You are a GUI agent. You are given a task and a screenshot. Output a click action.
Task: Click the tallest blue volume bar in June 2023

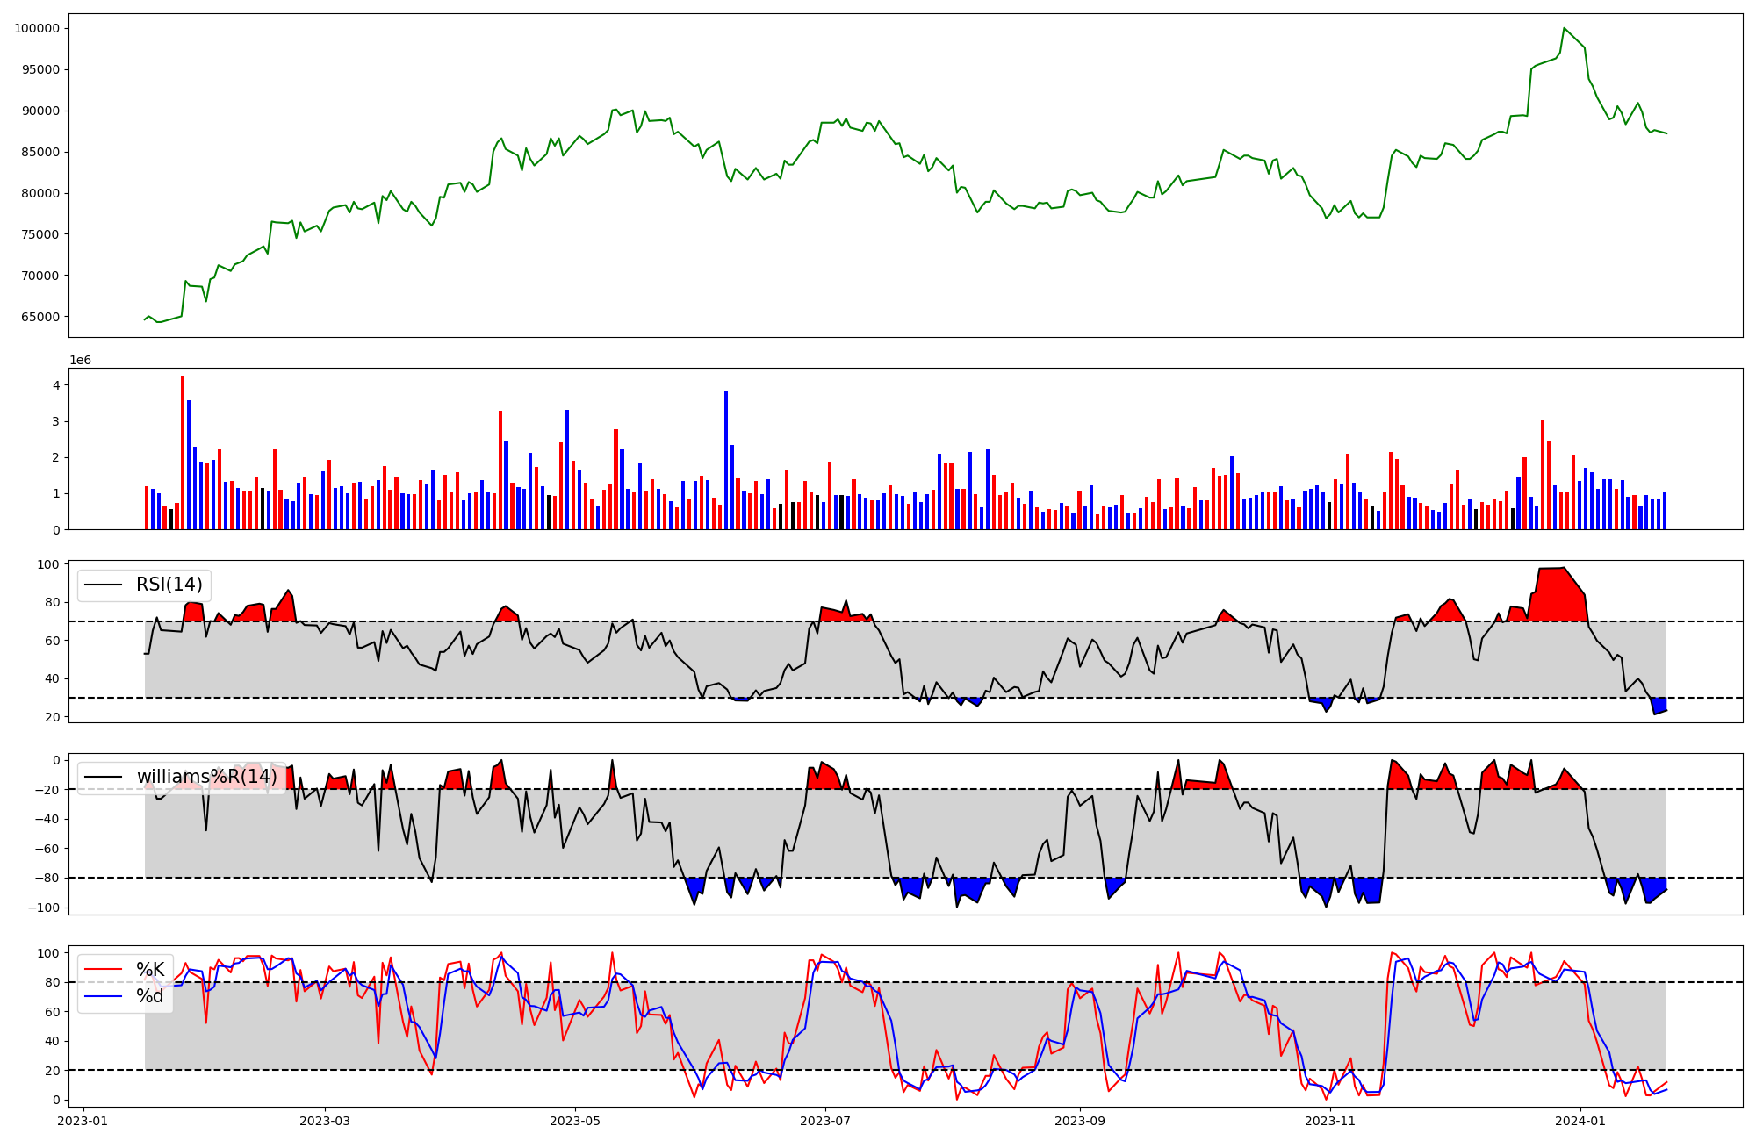726,461
